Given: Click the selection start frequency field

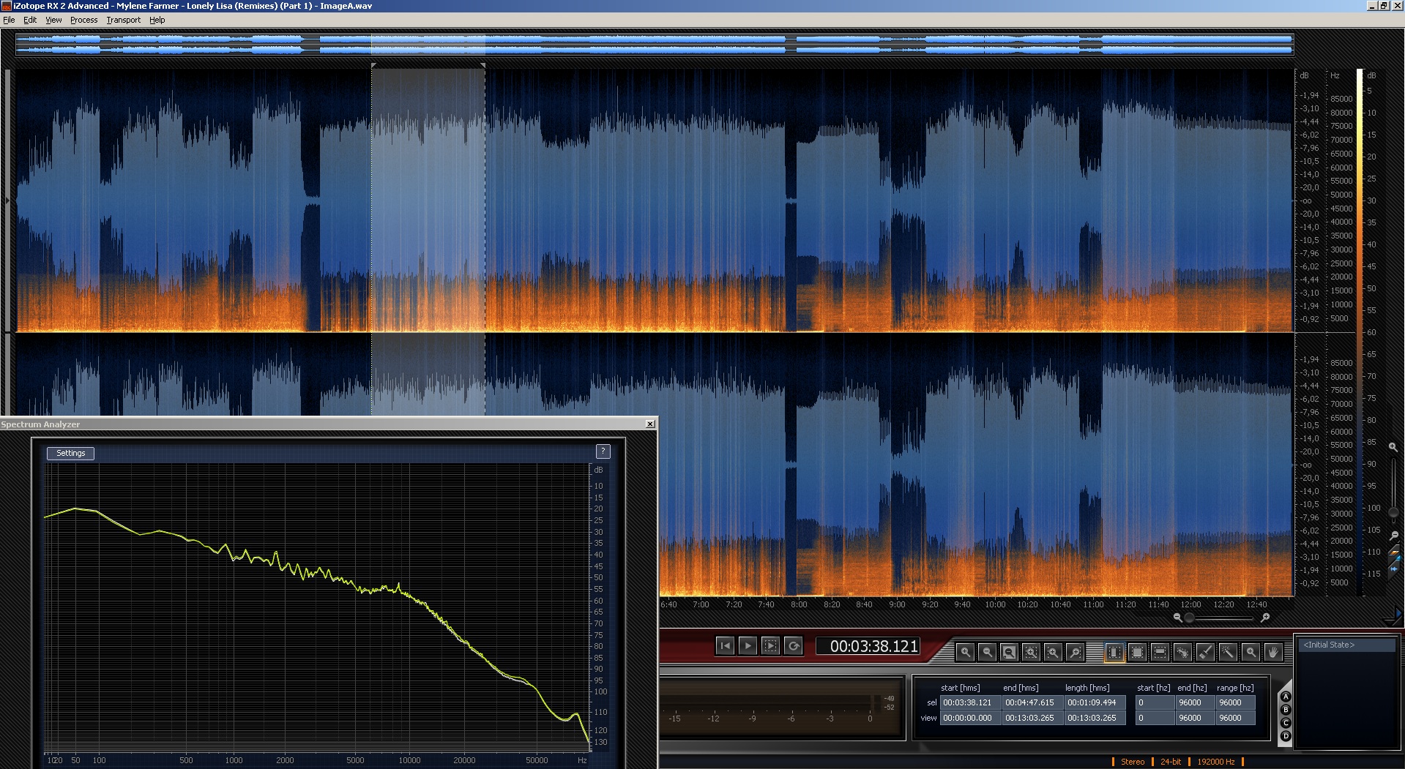Looking at the screenshot, I should [x=1155, y=702].
